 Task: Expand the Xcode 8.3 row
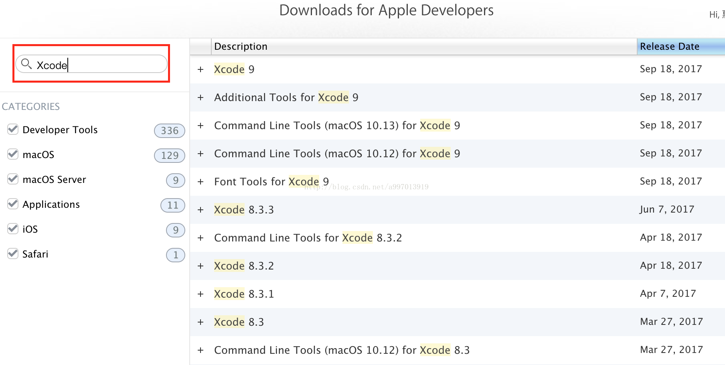click(200, 322)
